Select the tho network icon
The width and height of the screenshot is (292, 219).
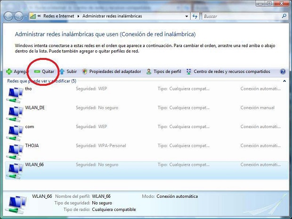coord(15,95)
